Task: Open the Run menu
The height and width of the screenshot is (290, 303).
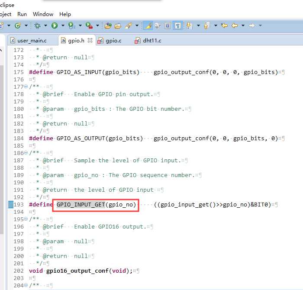Action: [22, 14]
